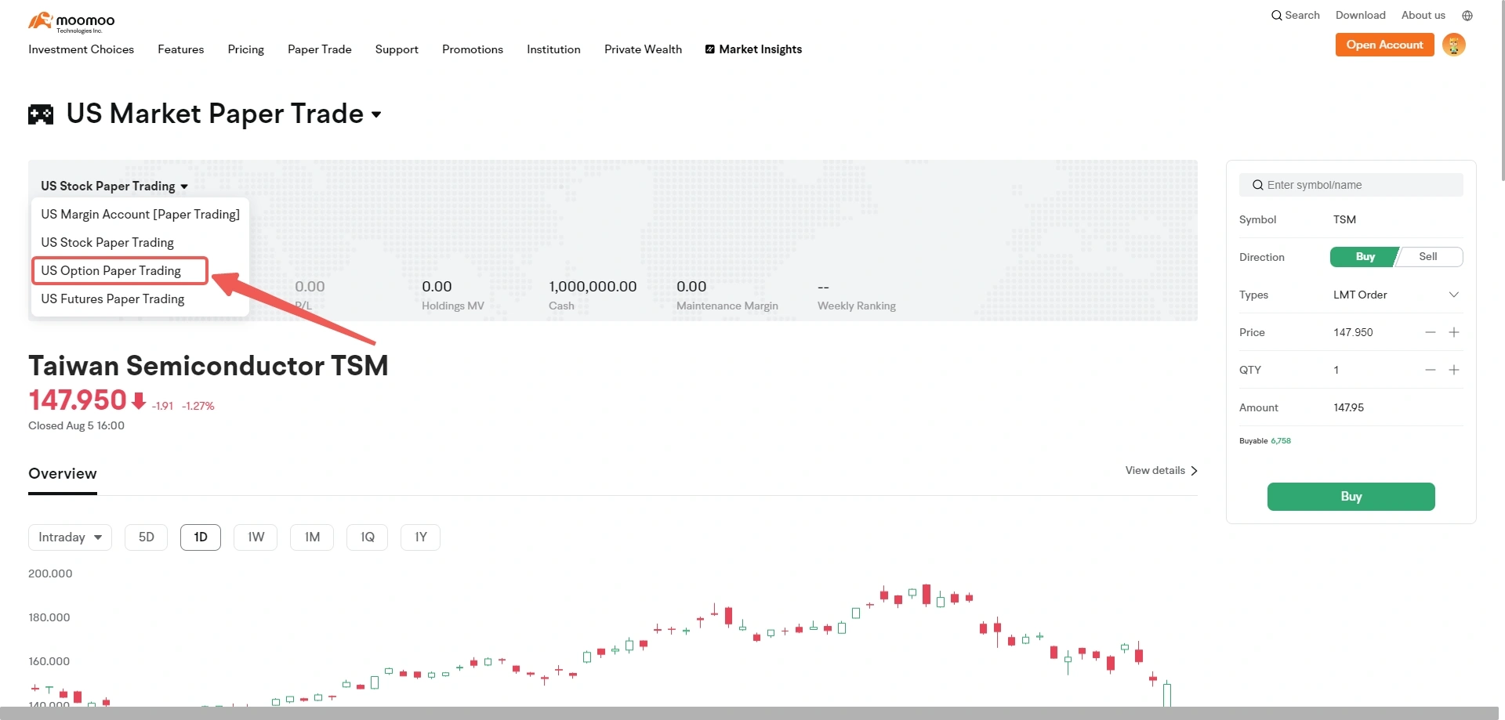Select the Sell direction toggle

tap(1429, 257)
